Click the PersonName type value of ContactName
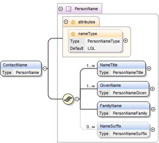The image size is (159, 143). pos(27,72)
